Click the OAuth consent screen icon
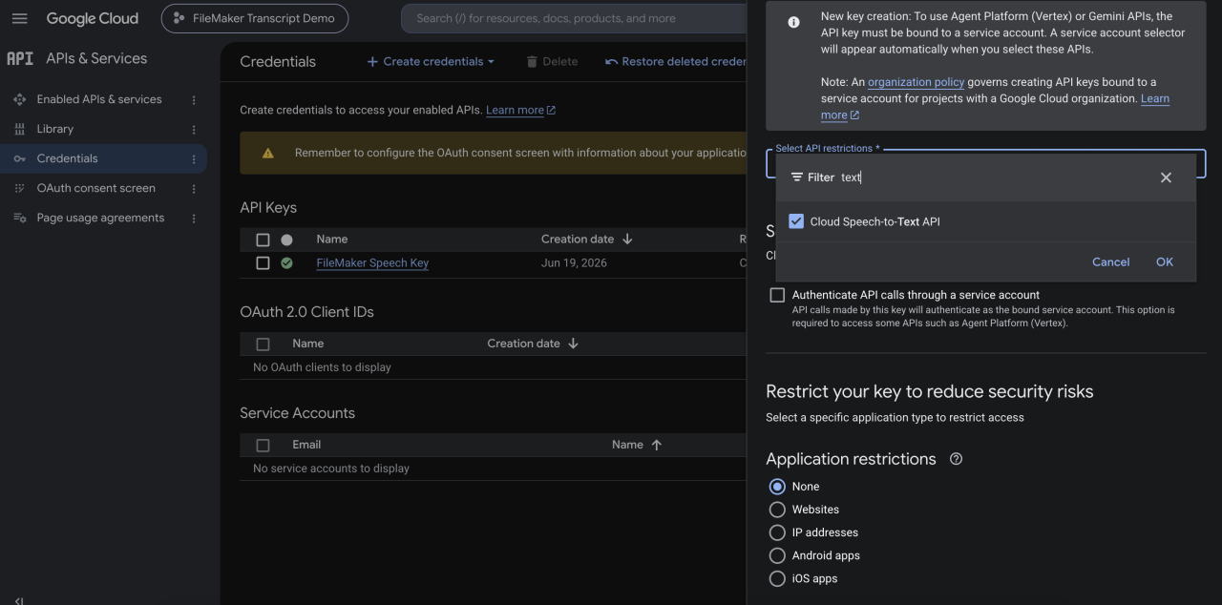 [19, 188]
